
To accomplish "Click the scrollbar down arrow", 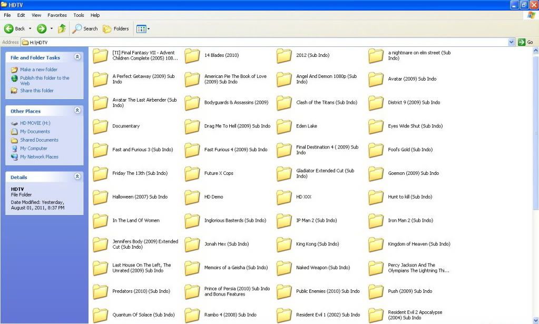I will (x=535, y=320).
